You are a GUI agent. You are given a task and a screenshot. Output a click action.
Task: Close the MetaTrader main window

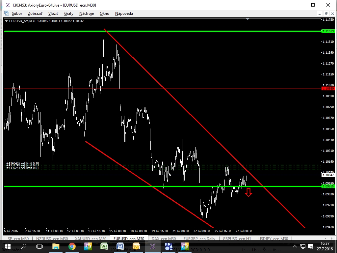328,5
